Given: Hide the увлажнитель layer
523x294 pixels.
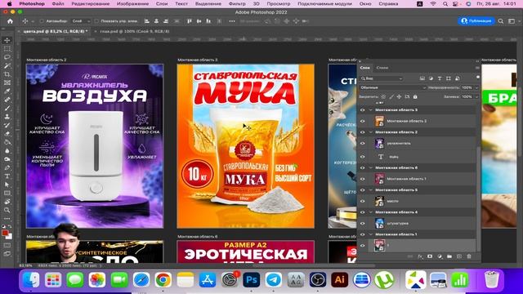Looking at the screenshot, I should coord(363,144).
